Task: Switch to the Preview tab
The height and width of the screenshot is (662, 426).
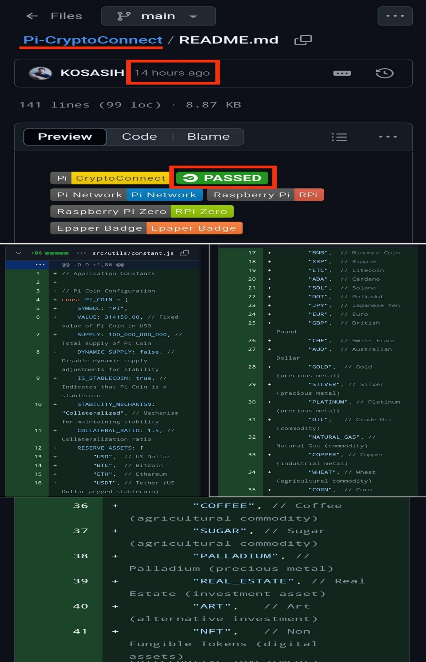Action: pyautogui.click(x=65, y=137)
